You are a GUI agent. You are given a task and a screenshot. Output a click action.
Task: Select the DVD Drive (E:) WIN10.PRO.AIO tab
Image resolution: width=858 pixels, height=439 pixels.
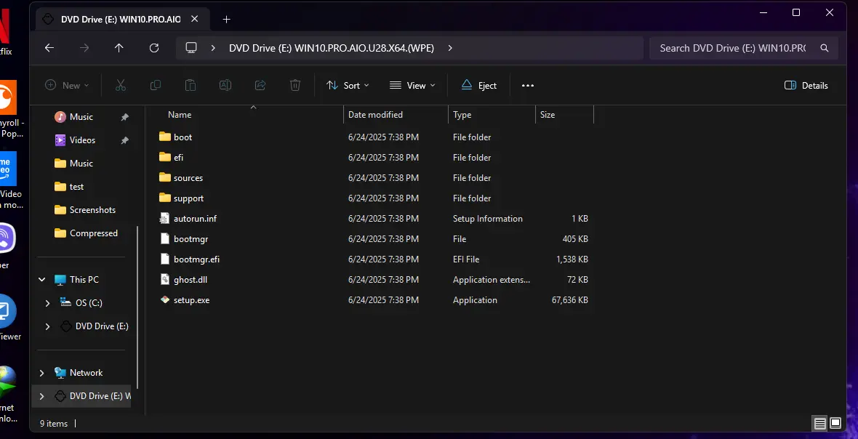click(x=121, y=19)
